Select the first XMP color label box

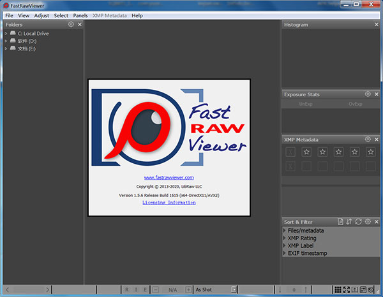point(306,166)
